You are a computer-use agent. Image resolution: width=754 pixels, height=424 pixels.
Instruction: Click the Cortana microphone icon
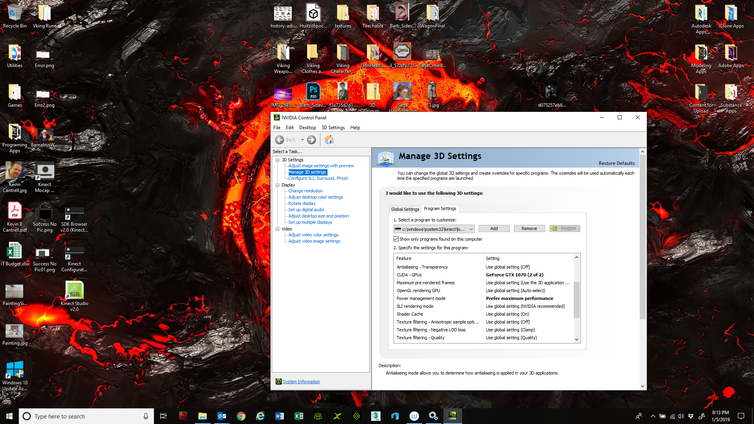tap(146, 416)
